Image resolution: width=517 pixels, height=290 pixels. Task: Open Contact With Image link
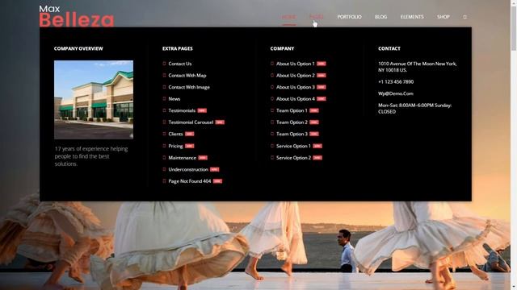[189, 87]
